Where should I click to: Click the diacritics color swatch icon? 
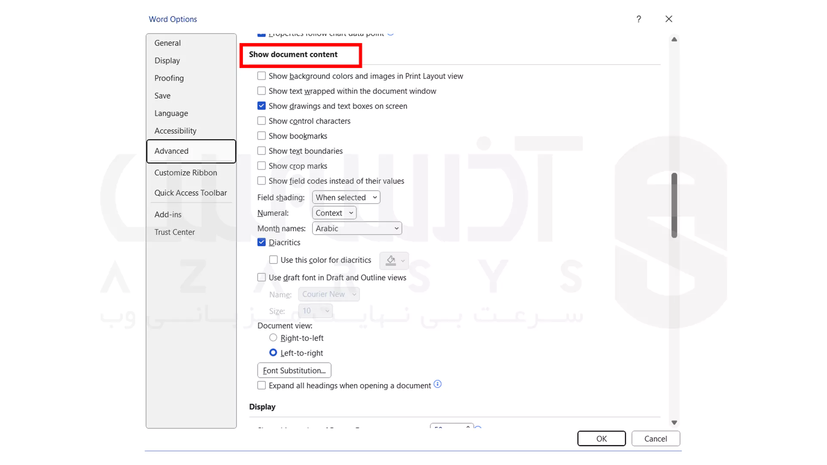(x=391, y=260)
